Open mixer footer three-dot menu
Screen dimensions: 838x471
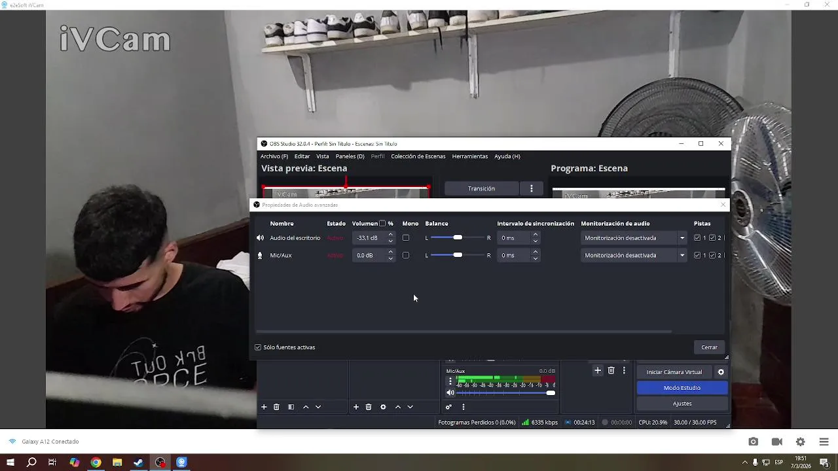[464, 407]
